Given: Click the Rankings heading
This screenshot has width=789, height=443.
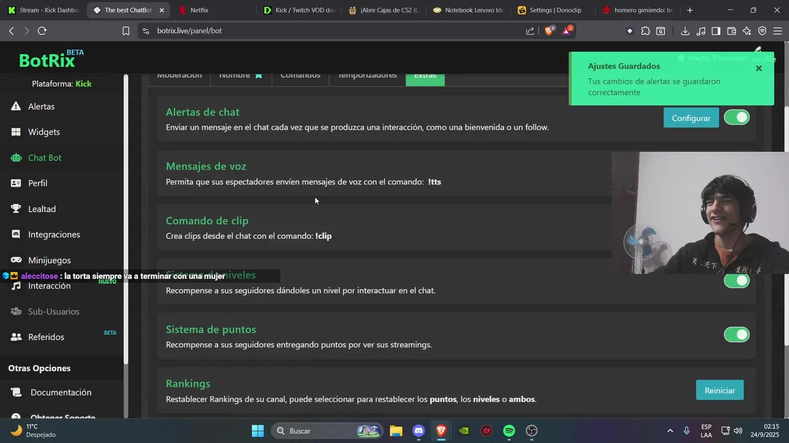Looking at the screenshot, I should tap(188, 383).
